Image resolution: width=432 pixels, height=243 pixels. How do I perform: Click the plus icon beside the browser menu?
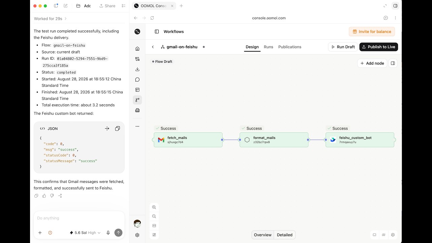coord(386,18)
